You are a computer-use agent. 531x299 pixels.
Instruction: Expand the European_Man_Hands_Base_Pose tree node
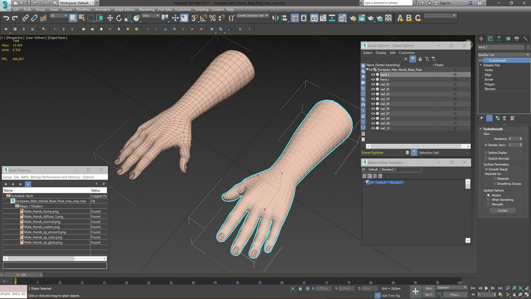[x=368, y=69]
